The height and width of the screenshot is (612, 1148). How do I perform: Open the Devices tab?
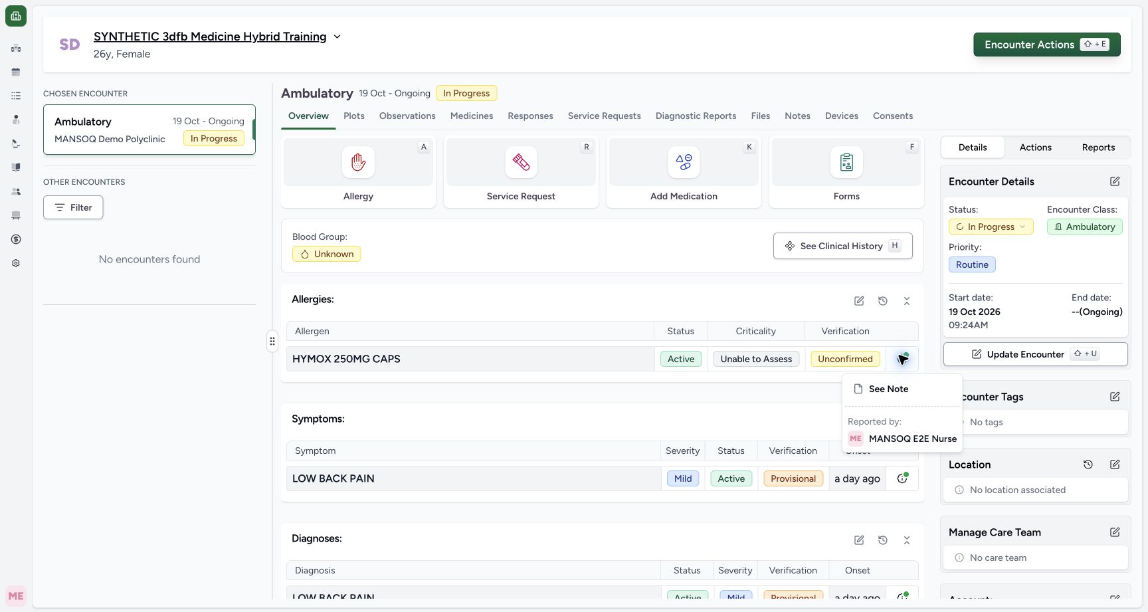pyautogui.click(x=842, y=116)
